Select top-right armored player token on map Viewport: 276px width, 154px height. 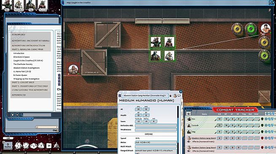(x=169, y=42)
